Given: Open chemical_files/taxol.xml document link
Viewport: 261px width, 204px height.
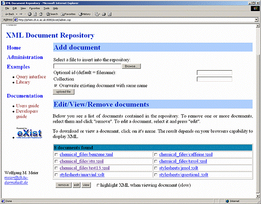Looking at the screenshot, I should 183,161.
